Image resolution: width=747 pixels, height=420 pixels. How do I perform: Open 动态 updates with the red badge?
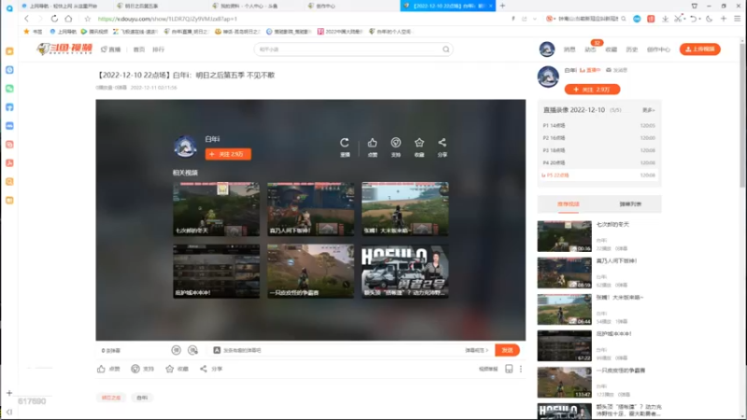[590, 49]
